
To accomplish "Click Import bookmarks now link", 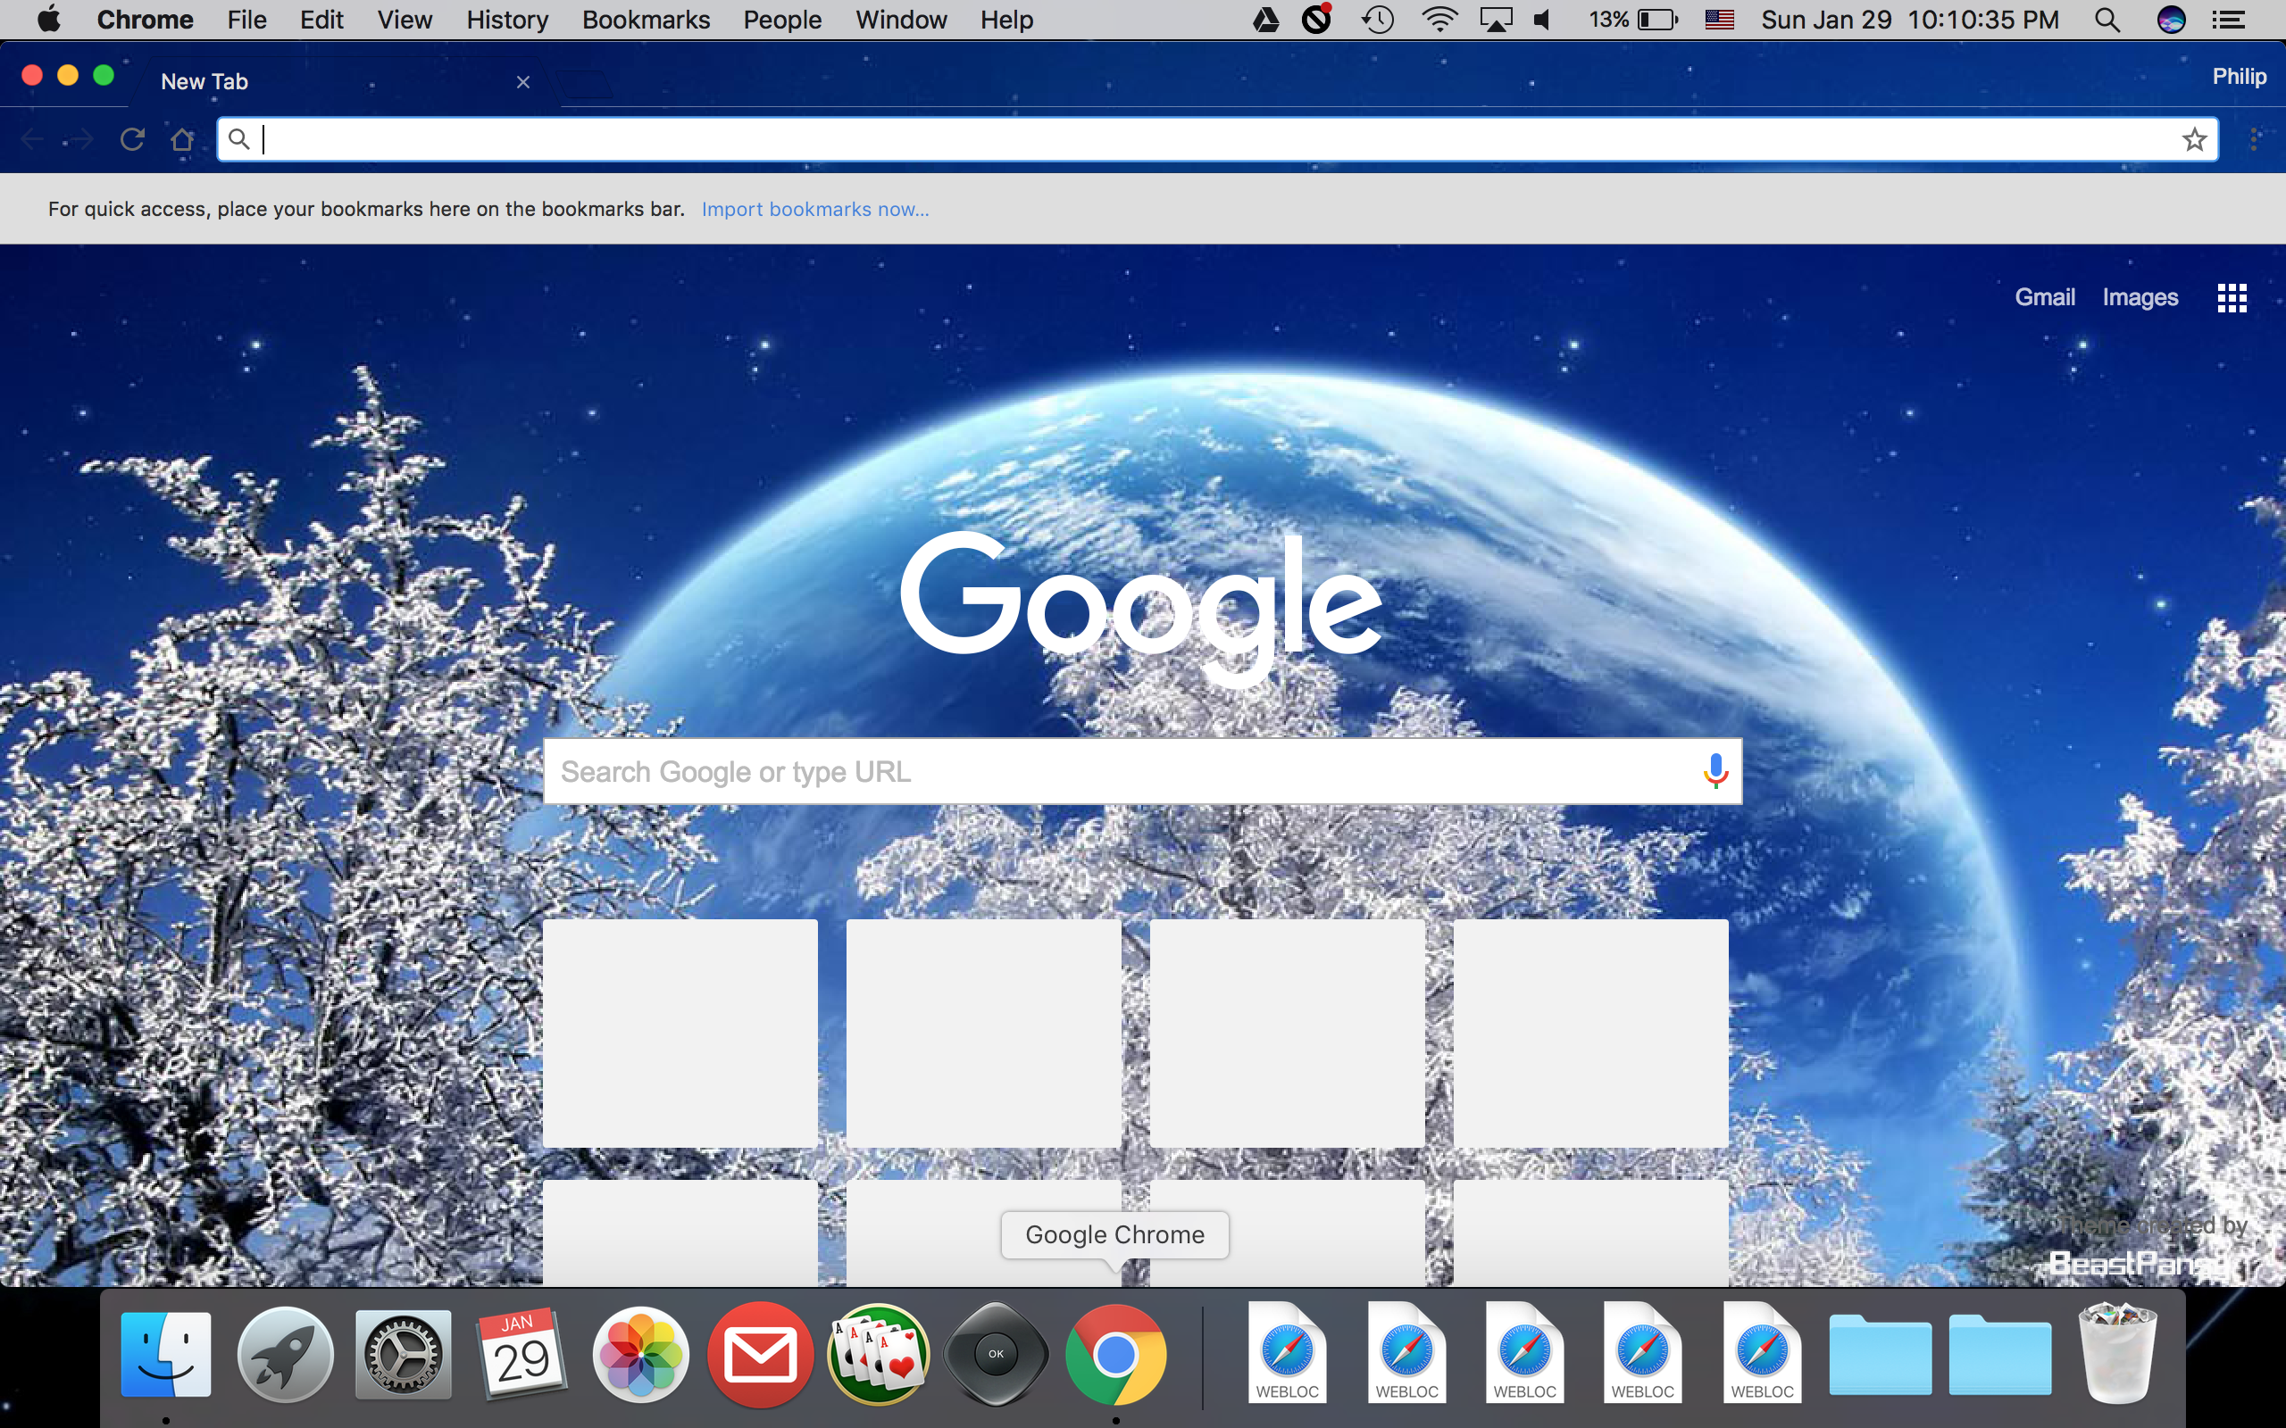I will pos(815,210).
